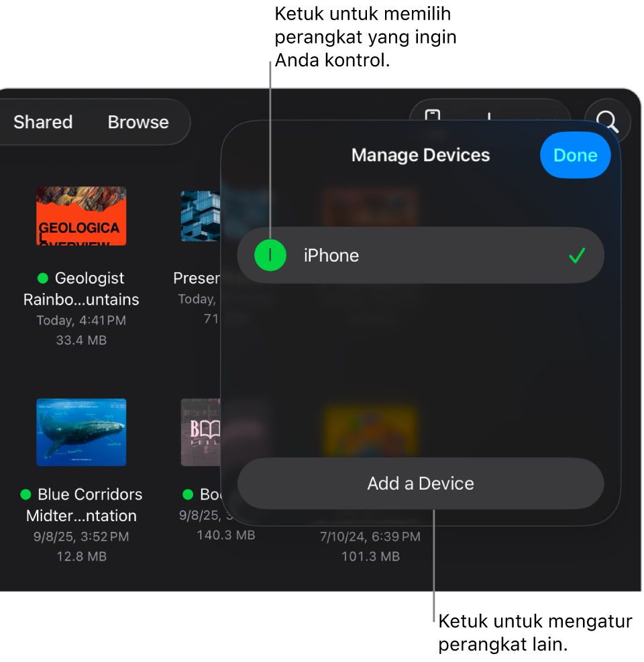Tap Add a Device button

pyautogui.click(x=420, y=484)
